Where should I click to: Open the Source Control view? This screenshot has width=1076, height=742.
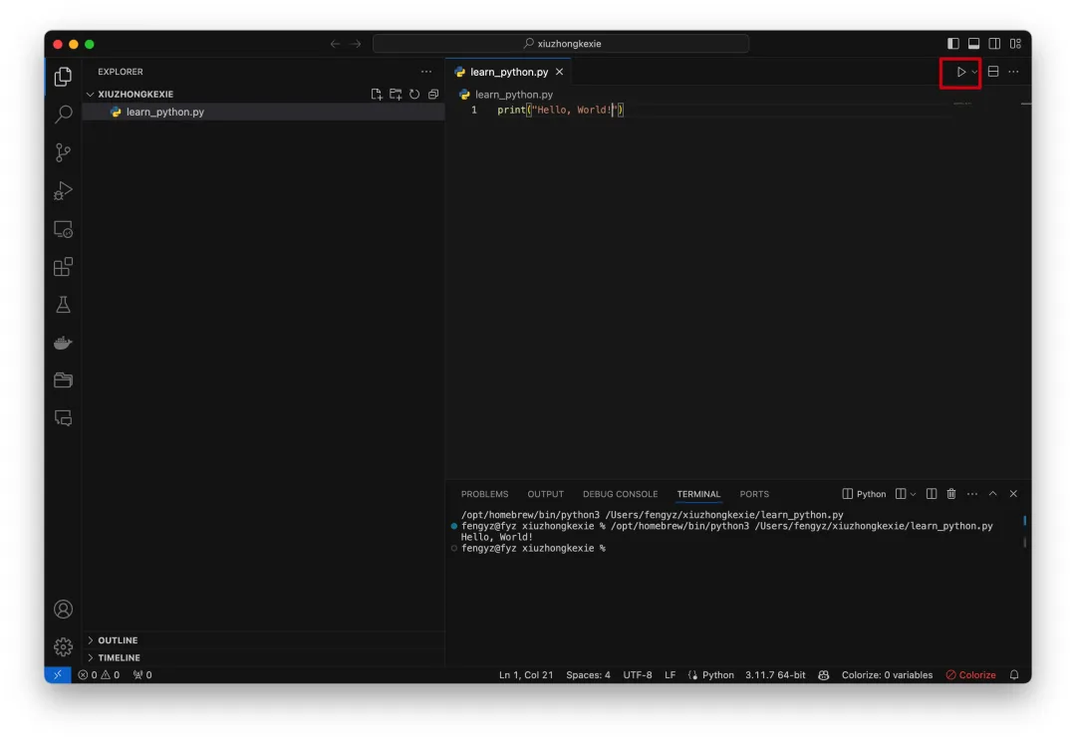[63, 152]
